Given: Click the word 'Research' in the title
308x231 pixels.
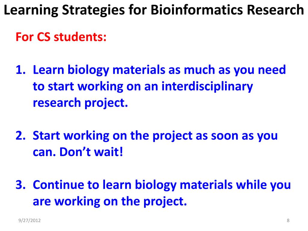Looking at the screenshot, I should tap(276, 10).
